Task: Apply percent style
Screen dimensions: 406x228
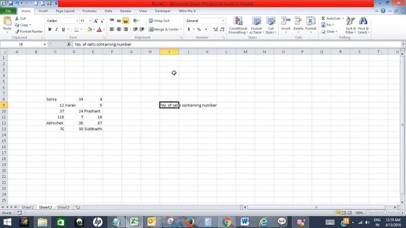Action: pyautogui.click(x=199, y=30)
